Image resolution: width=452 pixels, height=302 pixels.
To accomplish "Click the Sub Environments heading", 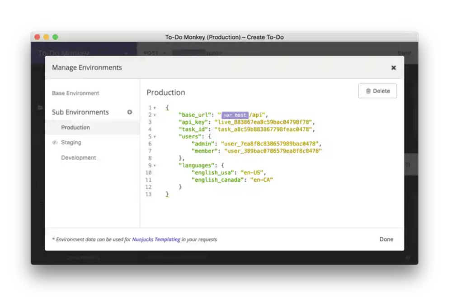I will (80, 112).
